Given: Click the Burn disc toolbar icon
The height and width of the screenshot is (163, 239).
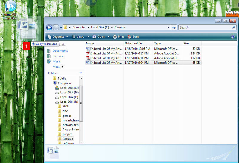Looking at the screenshot, I should tap(129, 36).
